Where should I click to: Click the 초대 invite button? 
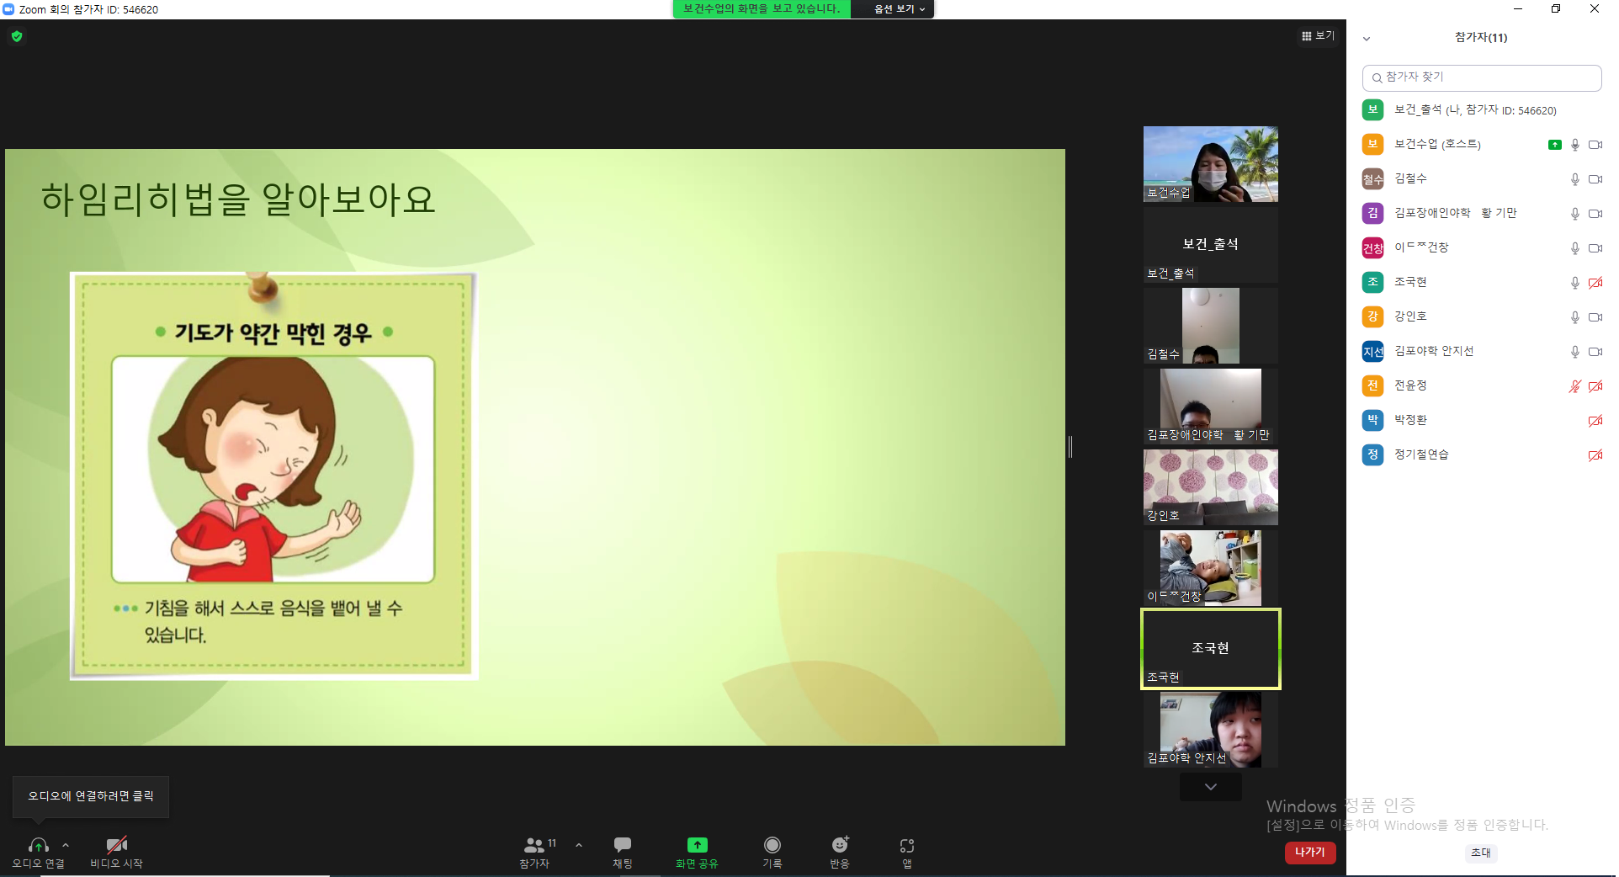pos(1481,853)
